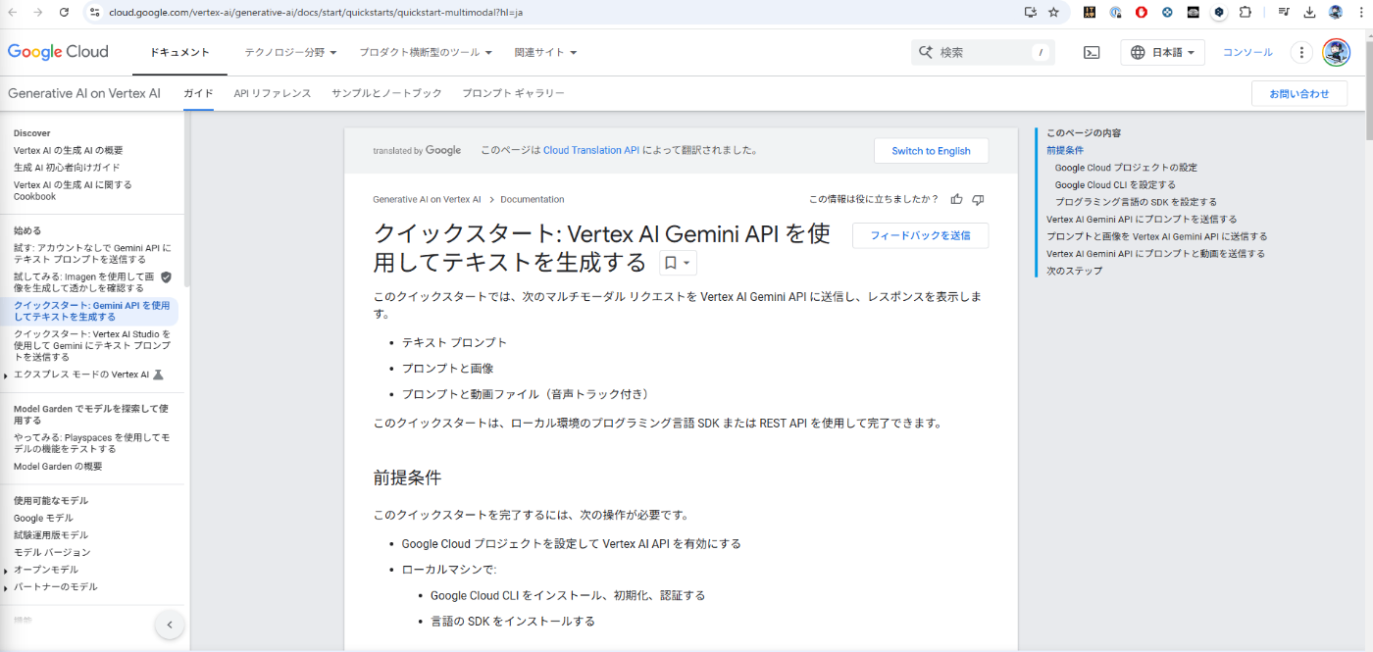Open the サンプルとノートブック tab

pyautogui.click(x=386, y=93)
